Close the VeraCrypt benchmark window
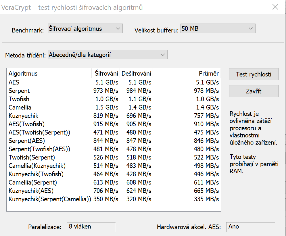Viewport: 286px width, 236px height. (275, 7)
